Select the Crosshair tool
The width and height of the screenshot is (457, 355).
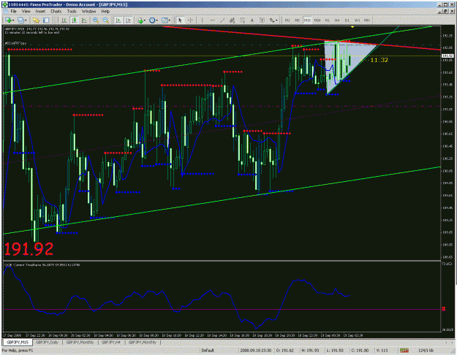coord(190,20)
